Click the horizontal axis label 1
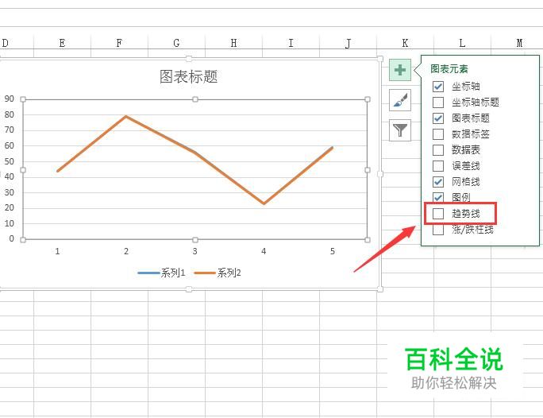This screenshot has height=418, width=543. tap(57, 251)
